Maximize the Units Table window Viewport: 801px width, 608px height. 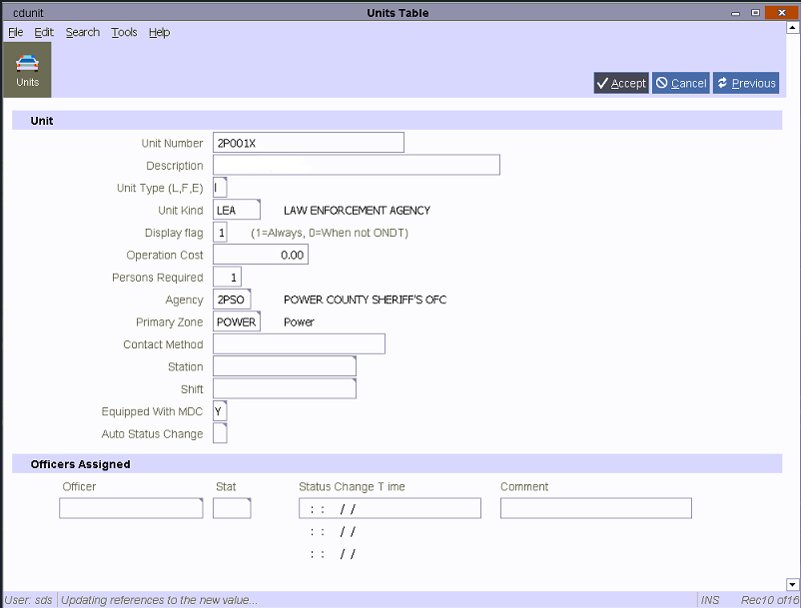pyautogui.click(x=755, y=13)
